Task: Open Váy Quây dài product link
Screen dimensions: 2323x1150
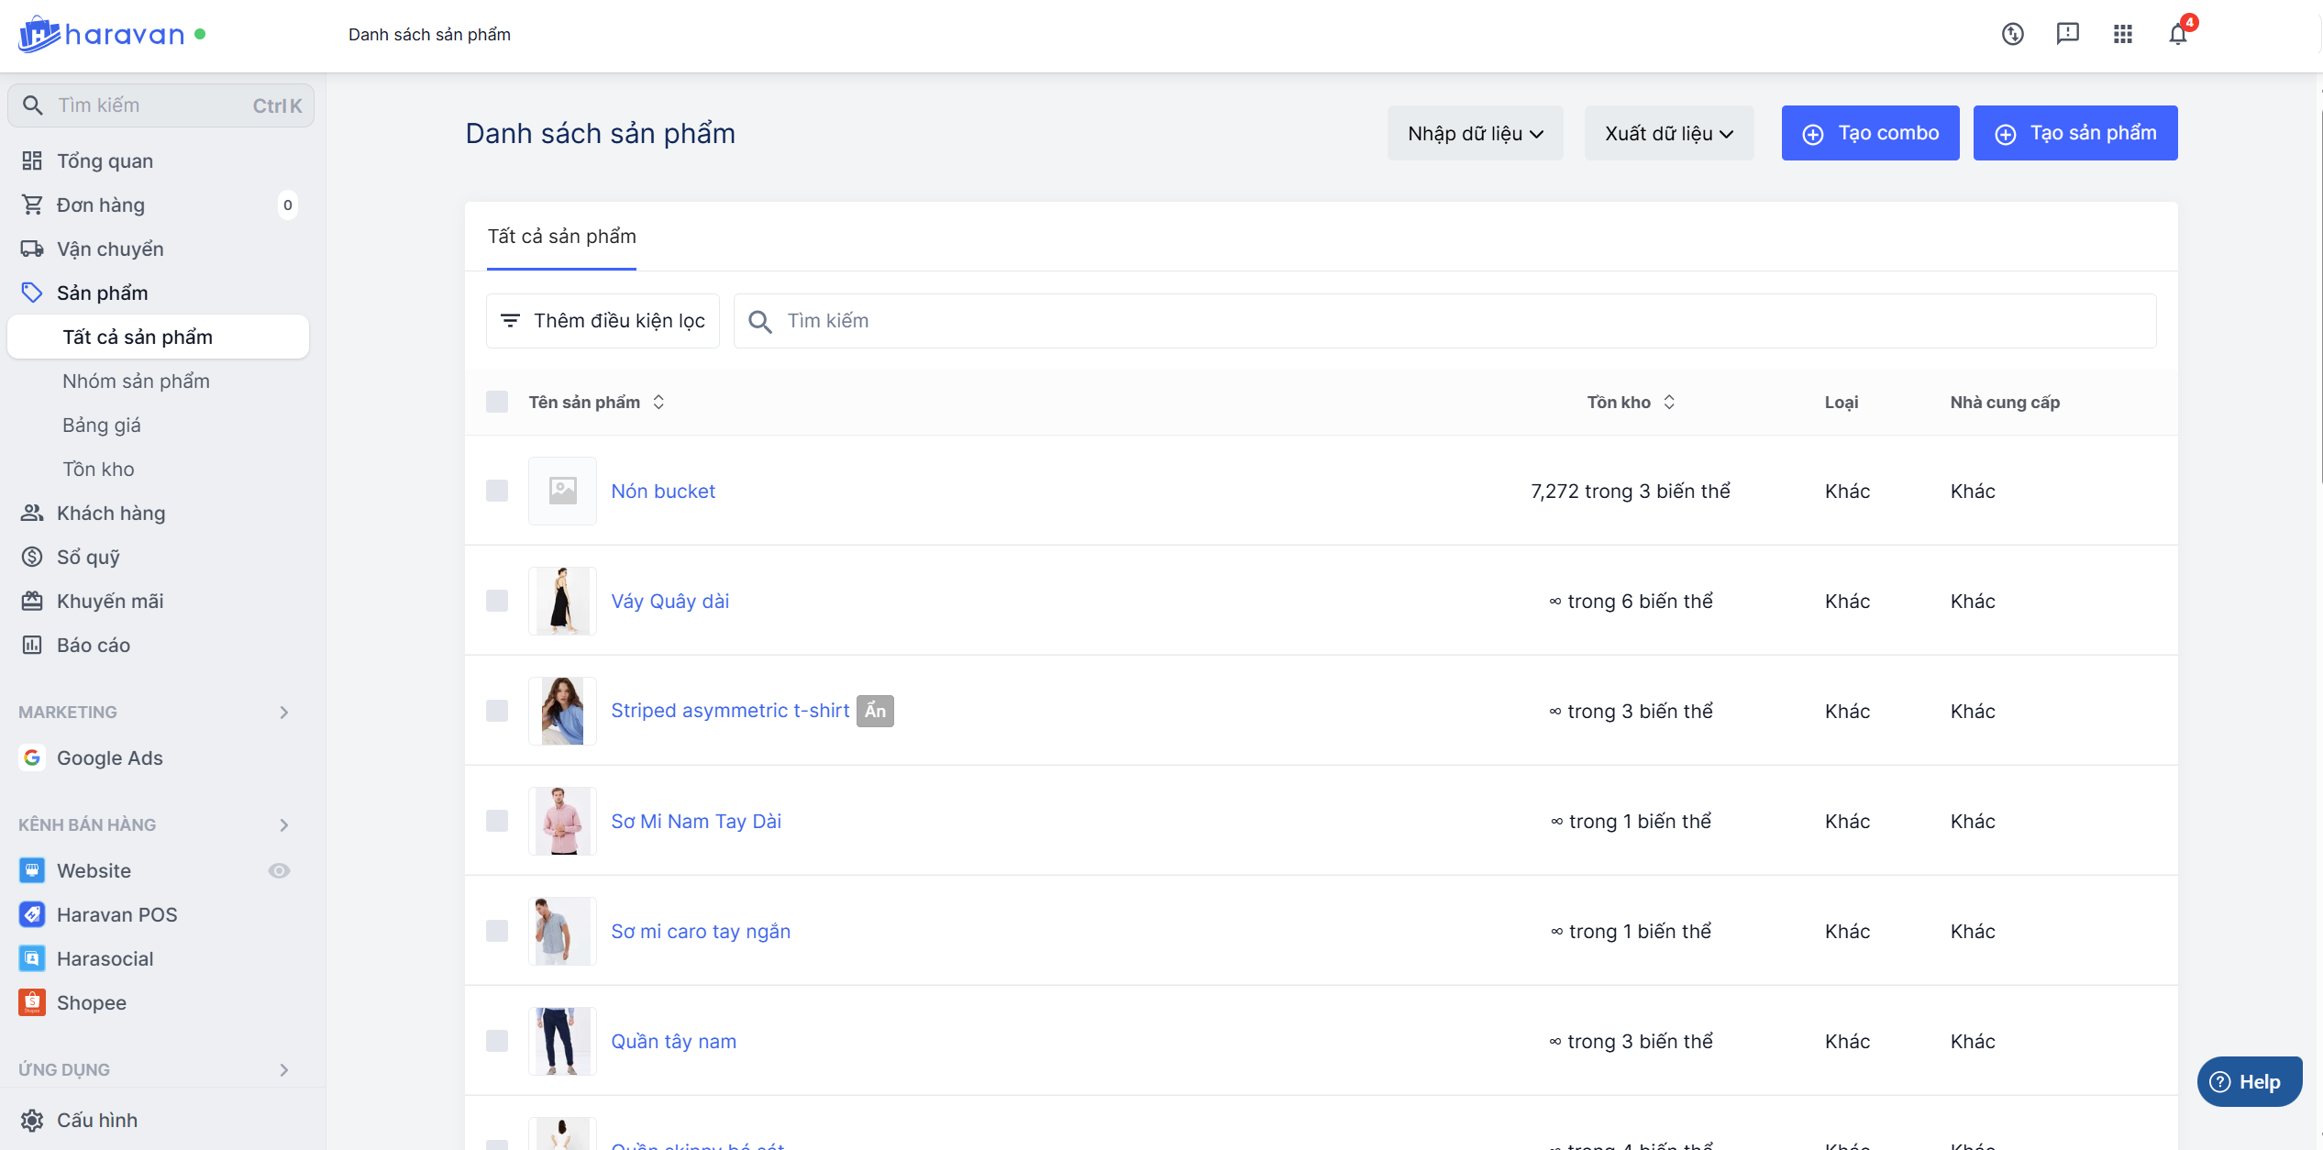Action: pos(669,601)
